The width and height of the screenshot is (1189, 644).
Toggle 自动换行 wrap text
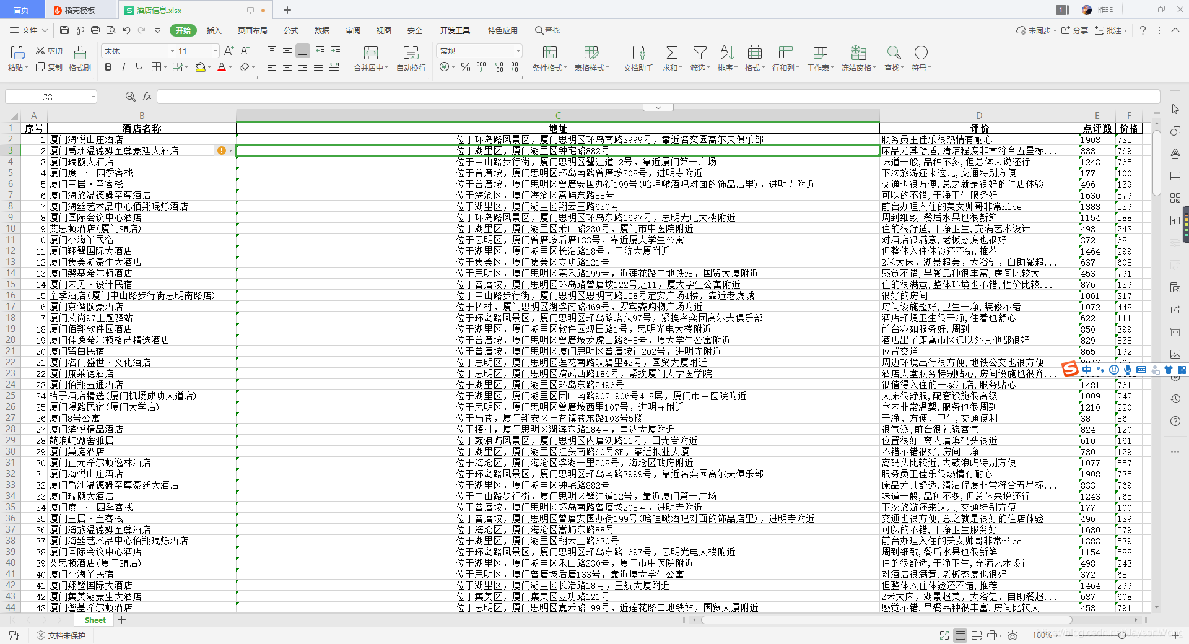point(411,59)
